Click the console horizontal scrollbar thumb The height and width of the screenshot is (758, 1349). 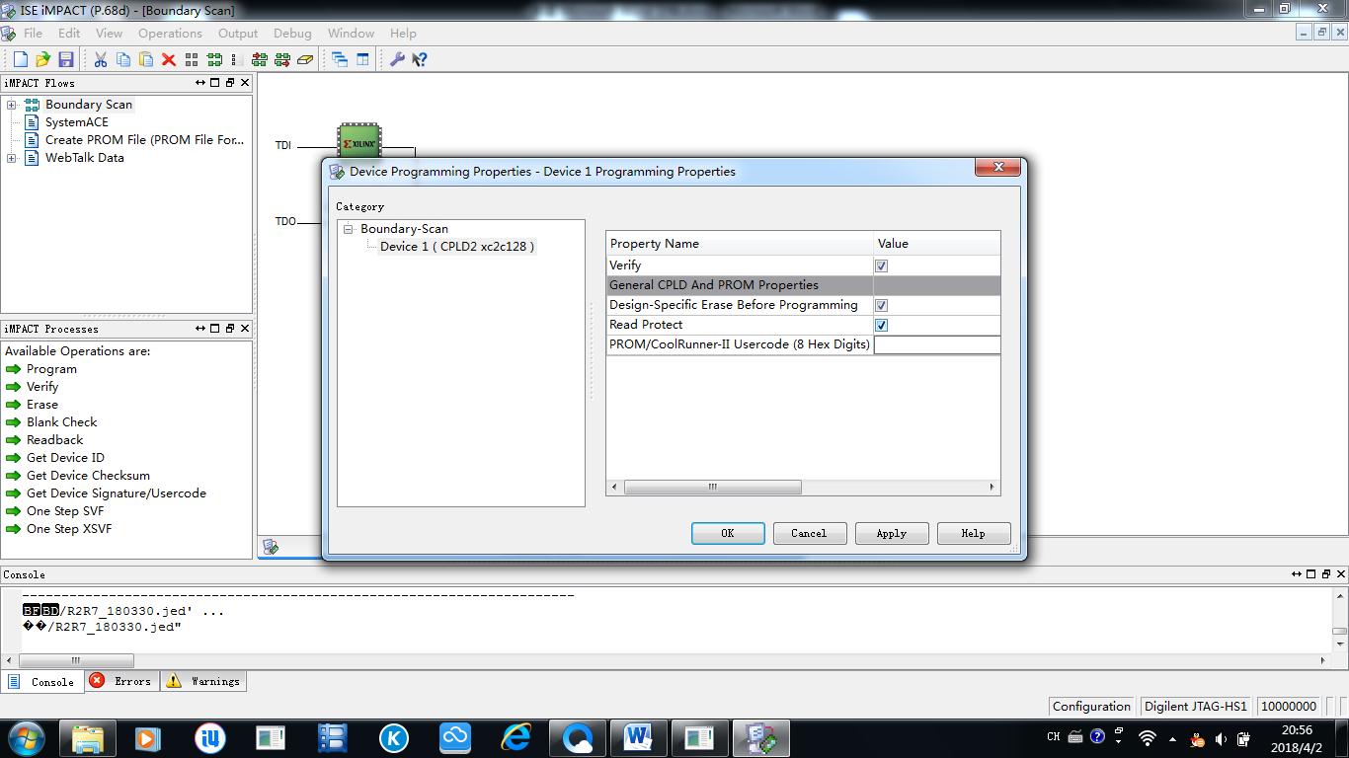coord(76,660)
